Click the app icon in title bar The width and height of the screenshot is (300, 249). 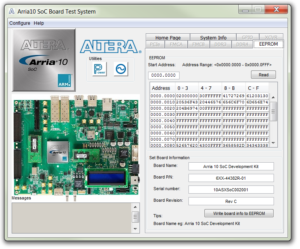12,11
